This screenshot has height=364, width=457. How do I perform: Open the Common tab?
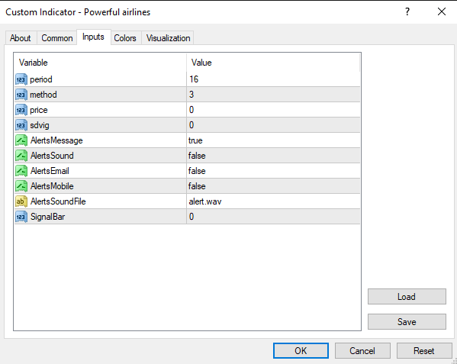tap(56, 38)
